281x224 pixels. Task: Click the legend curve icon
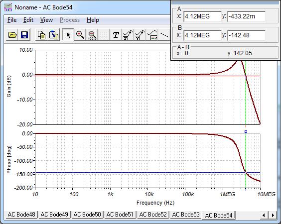pos(152,34)
